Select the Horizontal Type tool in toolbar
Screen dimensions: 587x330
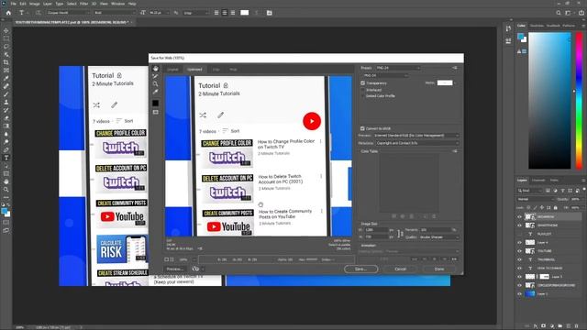(6, 158)
